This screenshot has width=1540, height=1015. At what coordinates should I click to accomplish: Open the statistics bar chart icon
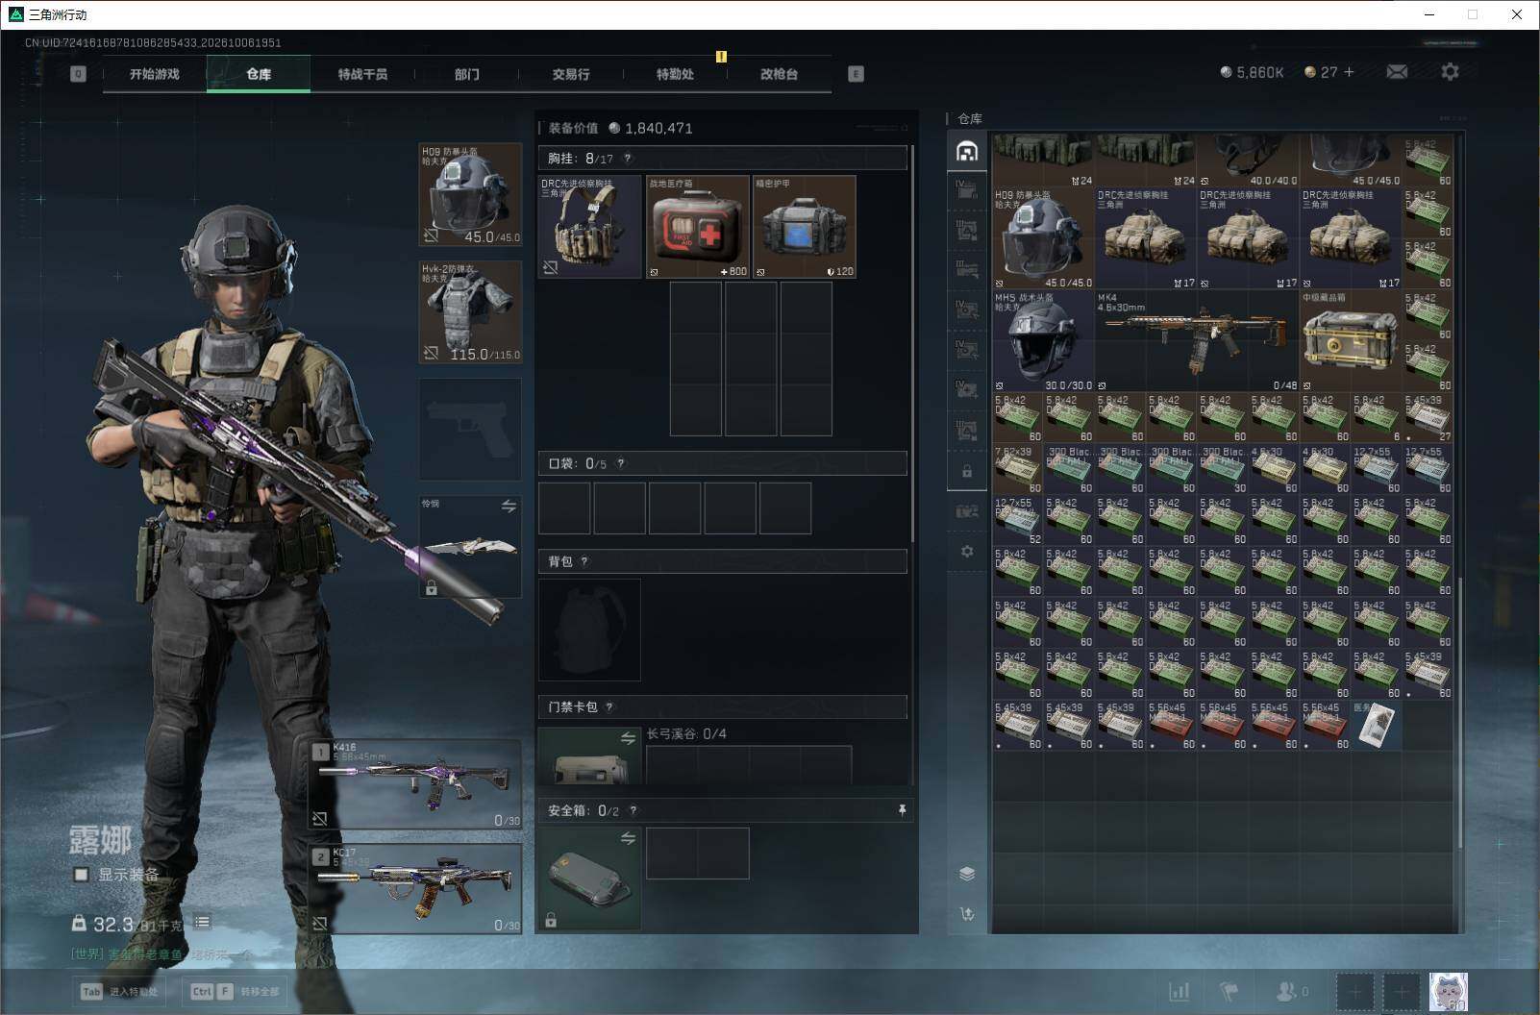point(1179,991)
